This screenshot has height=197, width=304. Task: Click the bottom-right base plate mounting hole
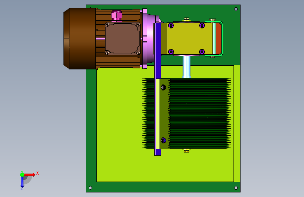[236, 188]
